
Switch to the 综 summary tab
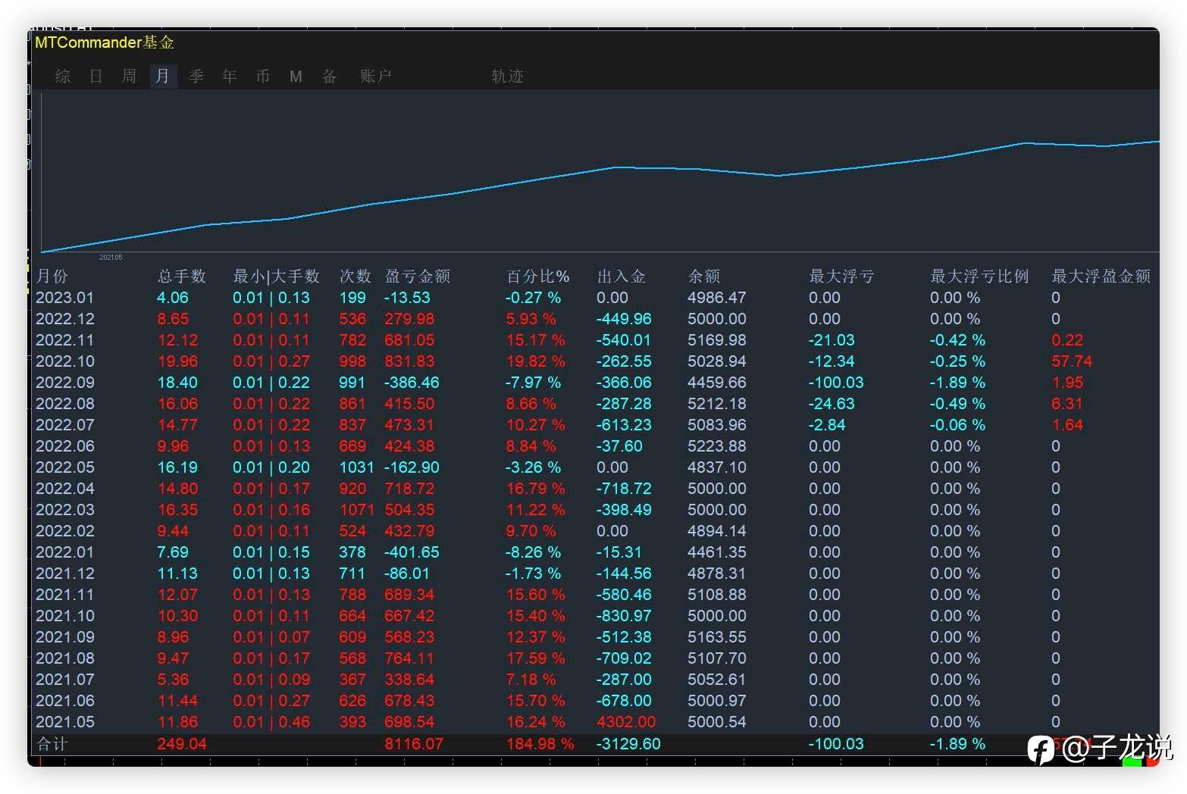(x=63, y=76)
